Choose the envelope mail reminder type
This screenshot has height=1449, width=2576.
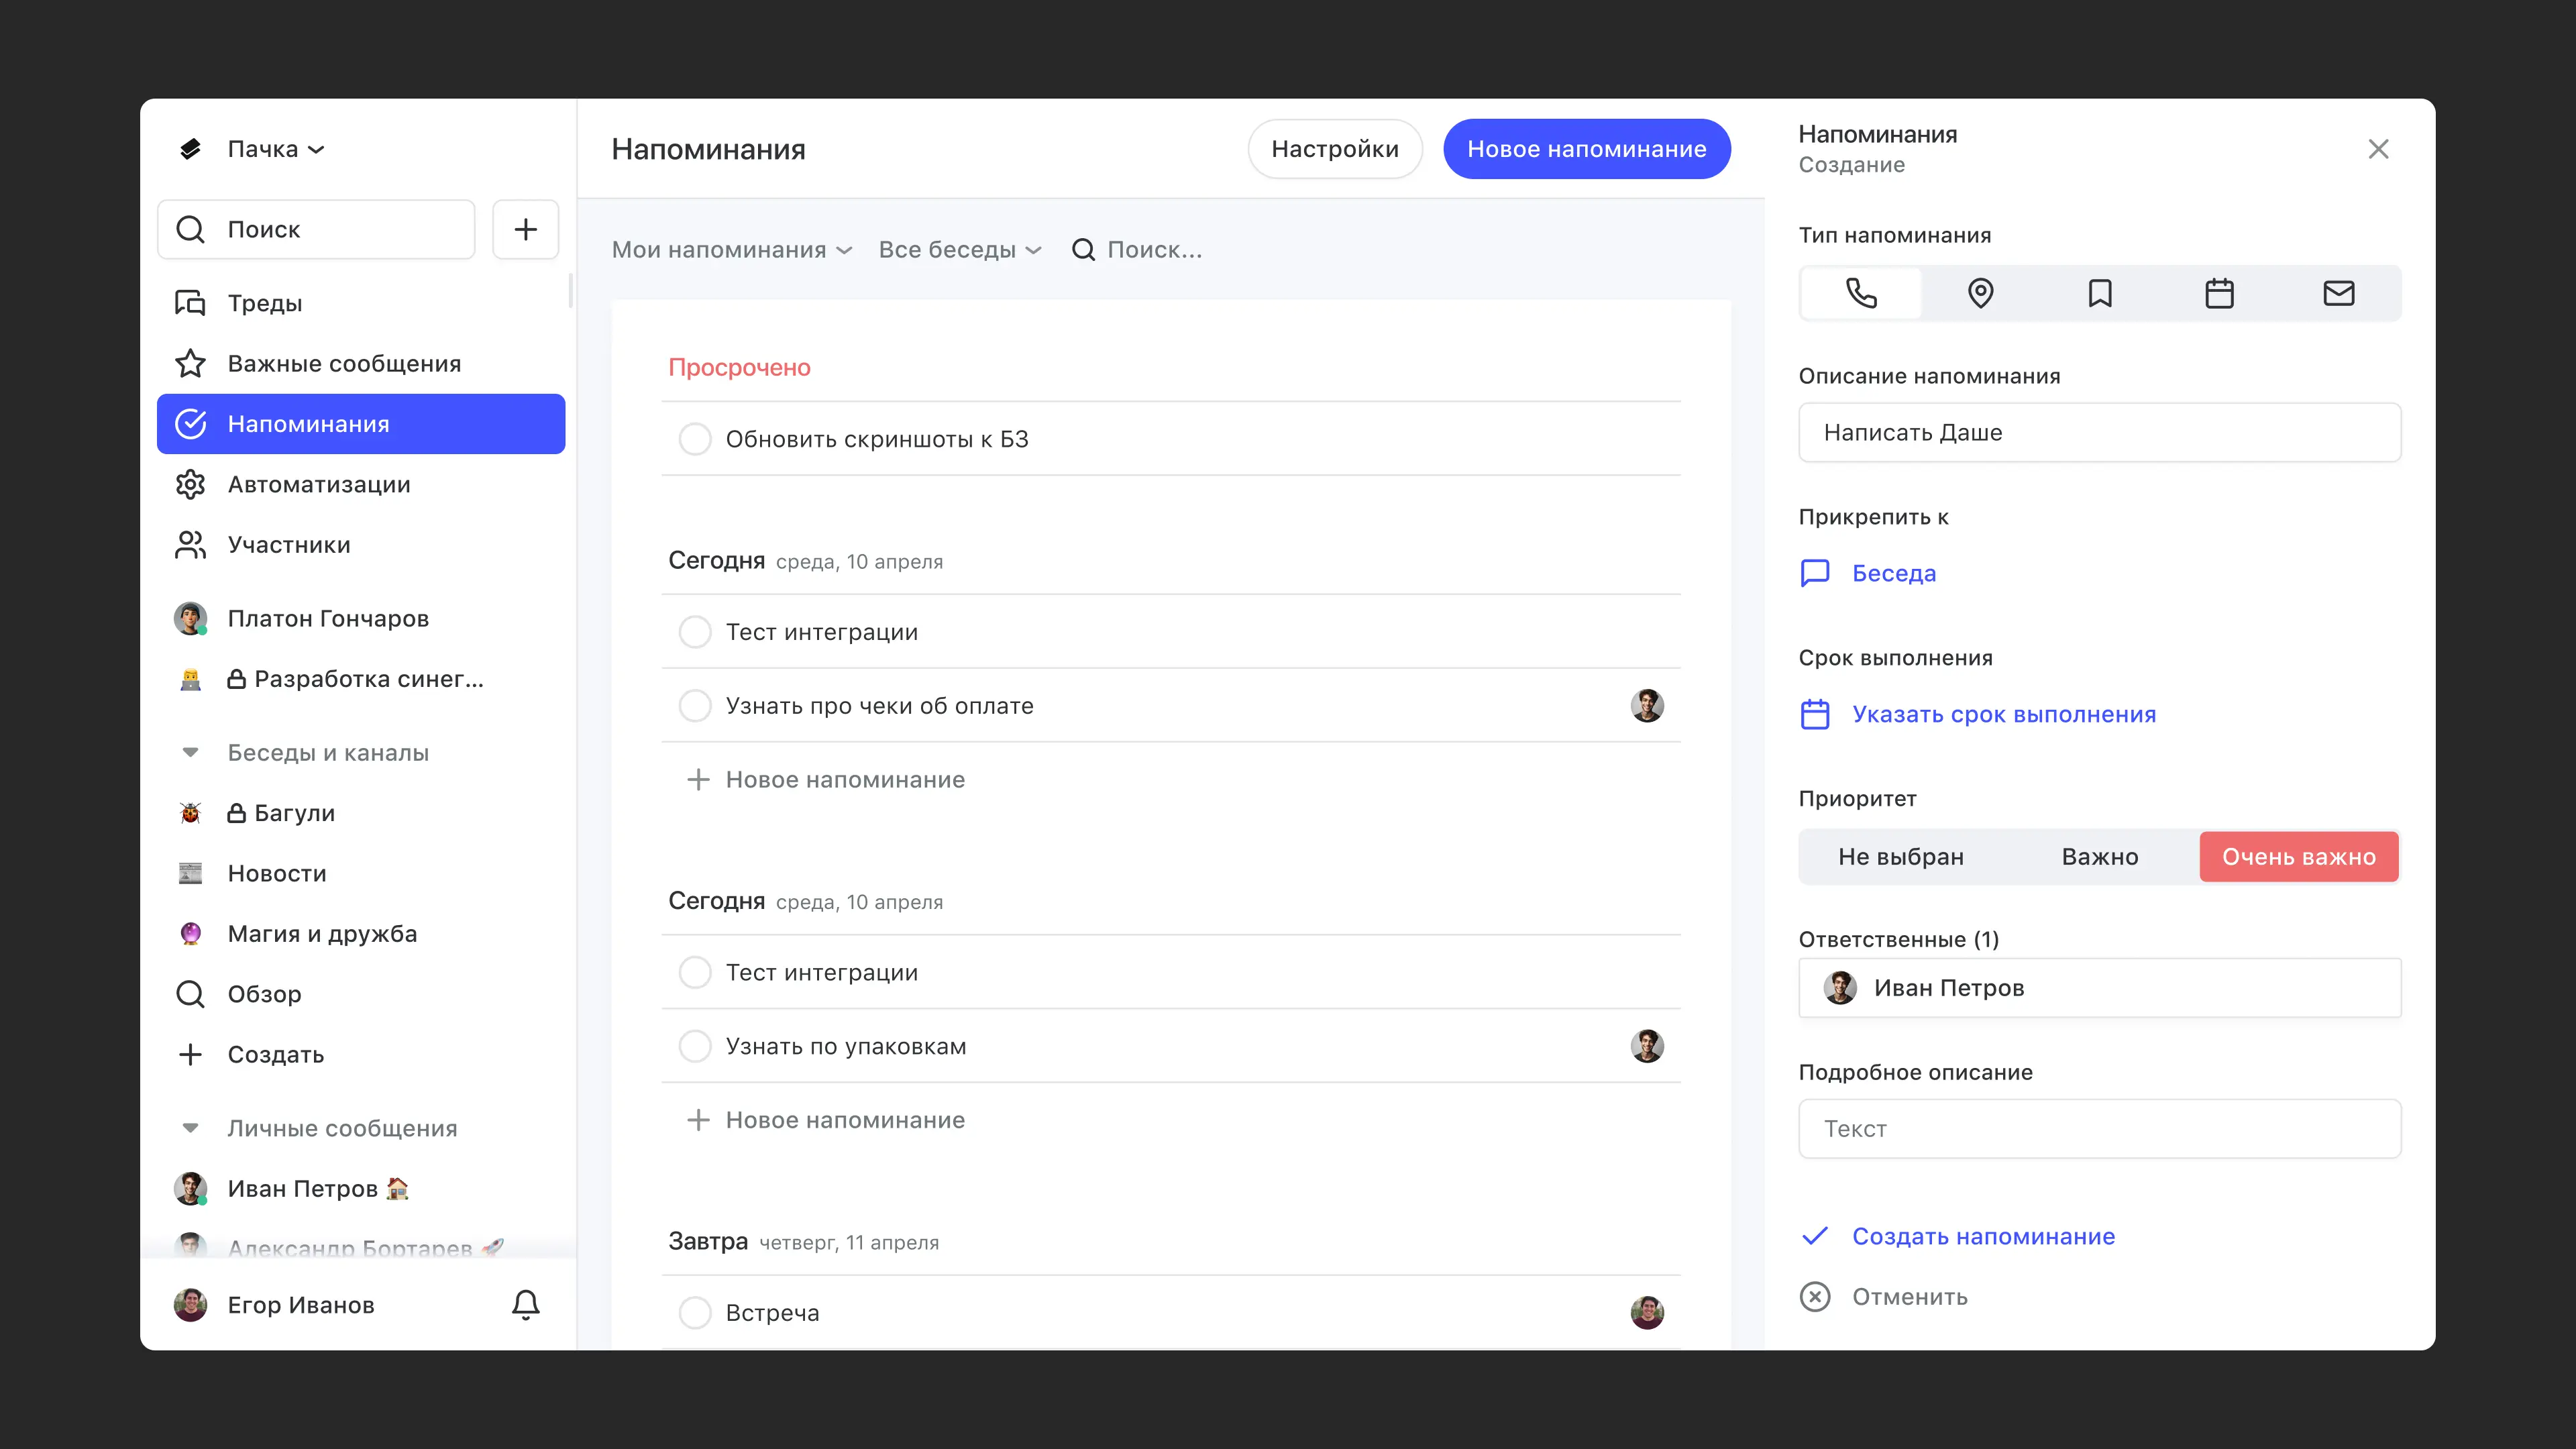pos(2338,293)
